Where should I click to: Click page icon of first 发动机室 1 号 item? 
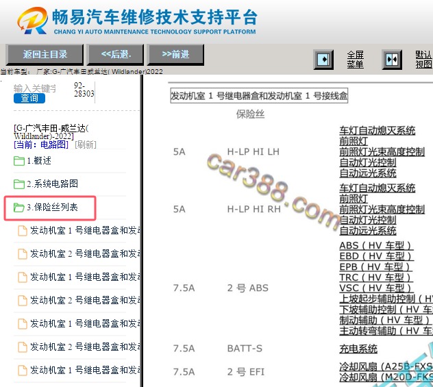23,231
